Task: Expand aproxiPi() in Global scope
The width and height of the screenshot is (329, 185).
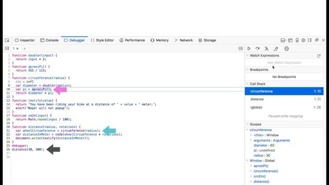Action: pos(251,165)
